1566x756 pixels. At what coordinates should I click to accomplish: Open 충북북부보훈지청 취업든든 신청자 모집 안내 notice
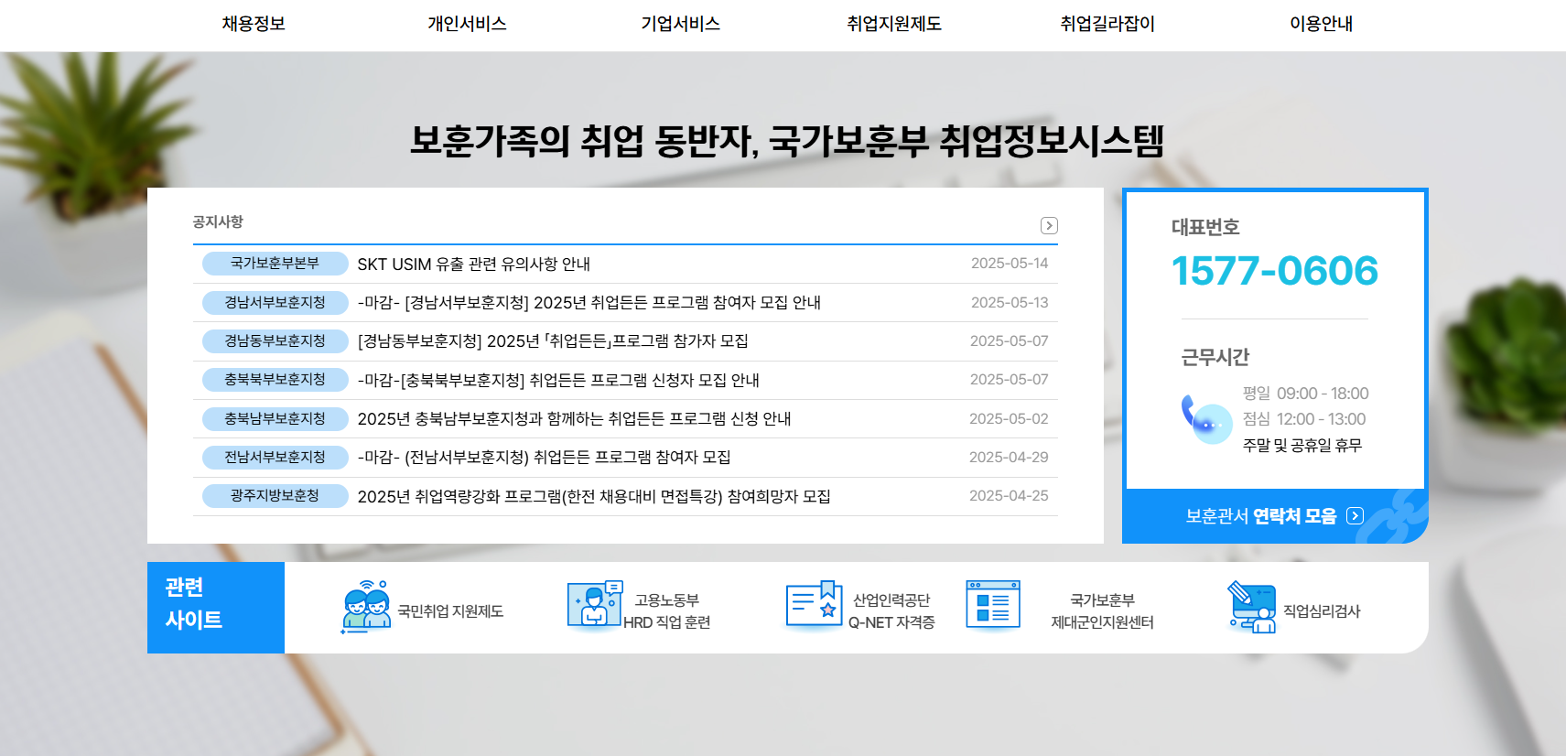coord(558,380)
